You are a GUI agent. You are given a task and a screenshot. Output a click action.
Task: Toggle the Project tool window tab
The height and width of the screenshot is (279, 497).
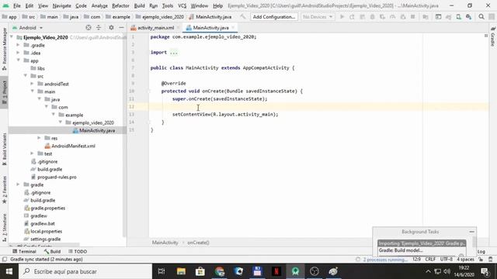(4, 92)
